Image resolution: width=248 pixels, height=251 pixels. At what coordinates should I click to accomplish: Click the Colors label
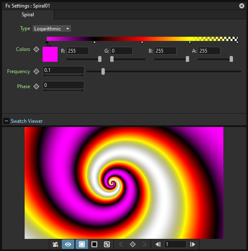(23, 49)
